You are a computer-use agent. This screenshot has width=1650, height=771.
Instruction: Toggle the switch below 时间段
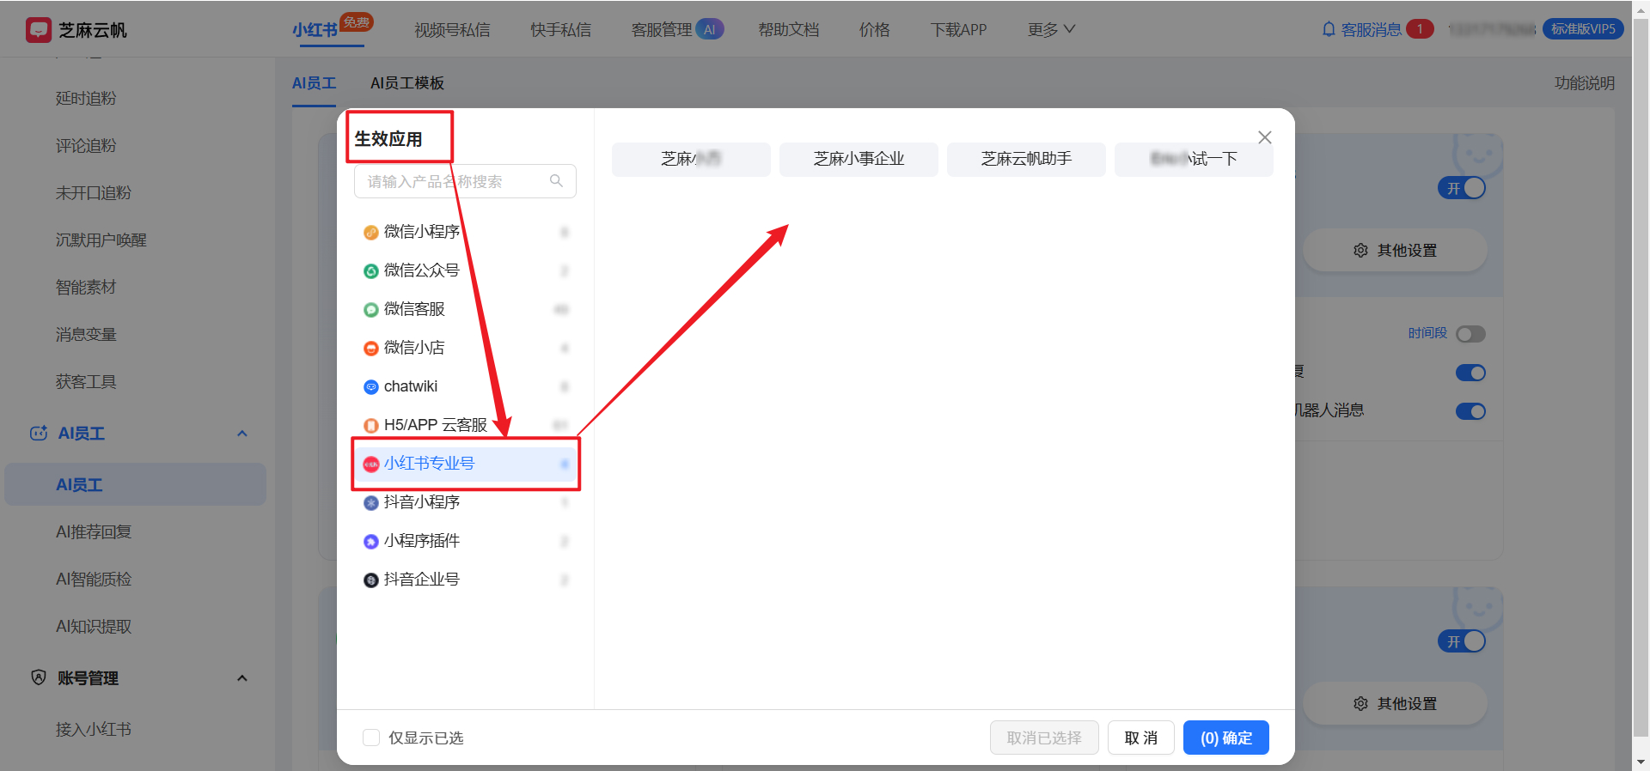pos(1470,373)
